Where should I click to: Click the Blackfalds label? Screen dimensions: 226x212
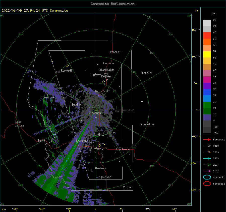click(x=107, y=70)
